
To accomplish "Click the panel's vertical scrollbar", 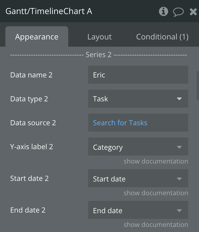I will coord(198,86).
